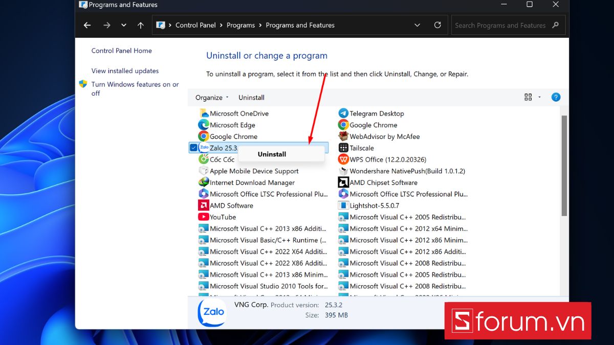The image size is (614, 345).
Task: Select the Microsoft Edge icon
Action: pyautogui.click(x=204, y=125)
